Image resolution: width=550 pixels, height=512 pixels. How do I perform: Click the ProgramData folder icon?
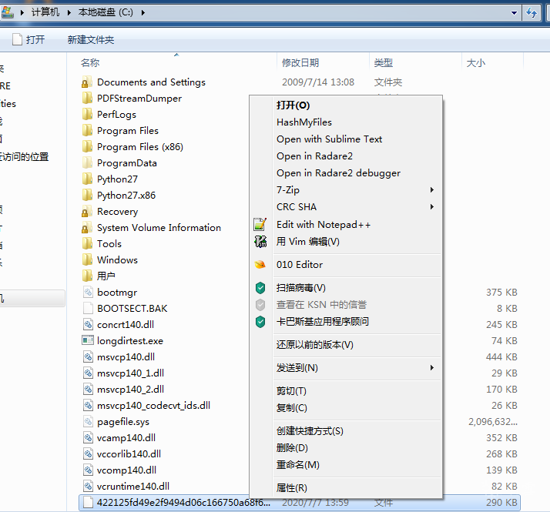[x=87, y=162]
